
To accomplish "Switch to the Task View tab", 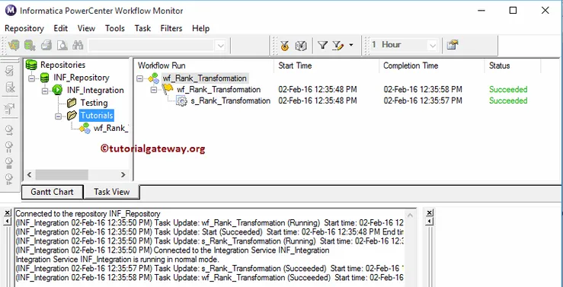I will tap(112, 192).
